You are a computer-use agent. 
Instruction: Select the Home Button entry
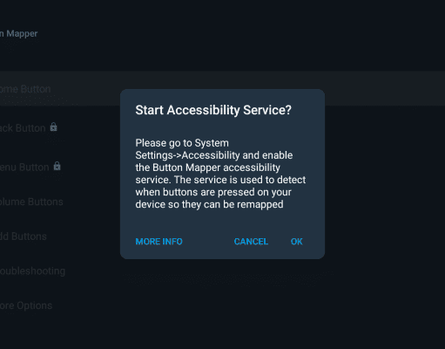click(x=25, y=89)
